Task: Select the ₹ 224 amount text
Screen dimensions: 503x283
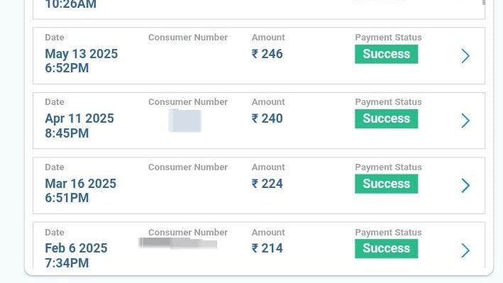Action: 267,184
